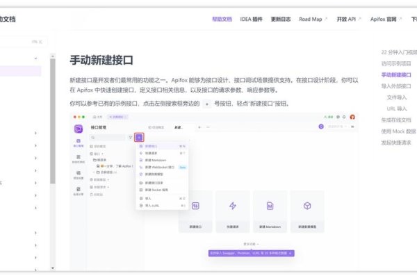Jump to 使用 Mock 数据 in the outline
Viewport: 417px width, 278px height.
tap(398, 131)
